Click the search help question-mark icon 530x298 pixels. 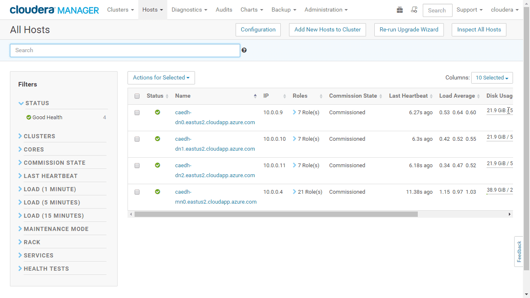click(x=244, y=50)
